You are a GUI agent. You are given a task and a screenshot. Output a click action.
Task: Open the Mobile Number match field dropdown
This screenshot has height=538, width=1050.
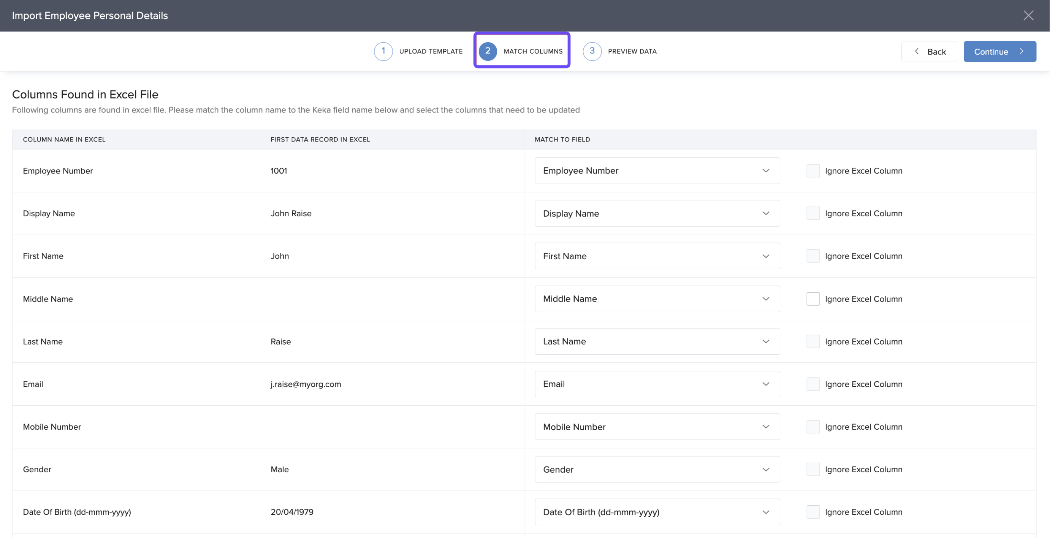[657, 427]
